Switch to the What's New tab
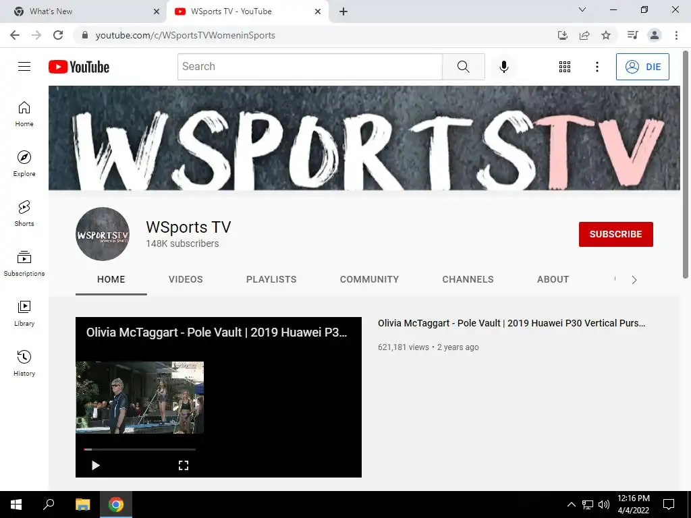 (82, 11)
